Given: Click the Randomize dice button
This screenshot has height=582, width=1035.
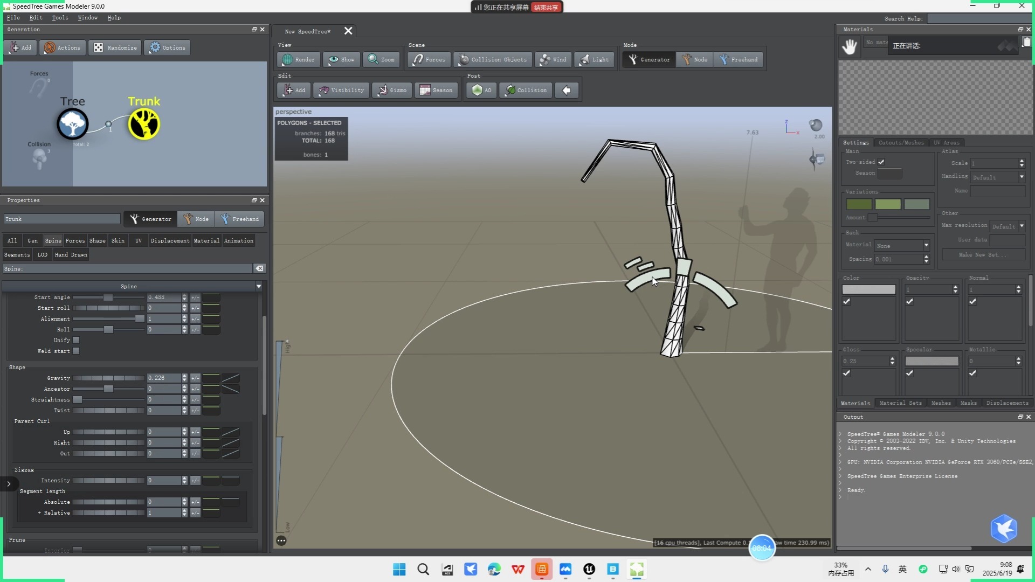Looking at the screenshot, I should [x=115, y=47].
